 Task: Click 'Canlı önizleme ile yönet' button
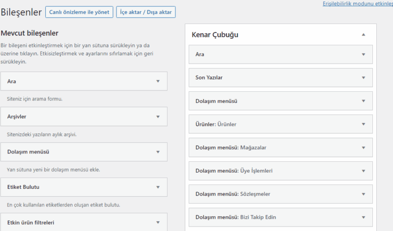(x=79, y=12)
